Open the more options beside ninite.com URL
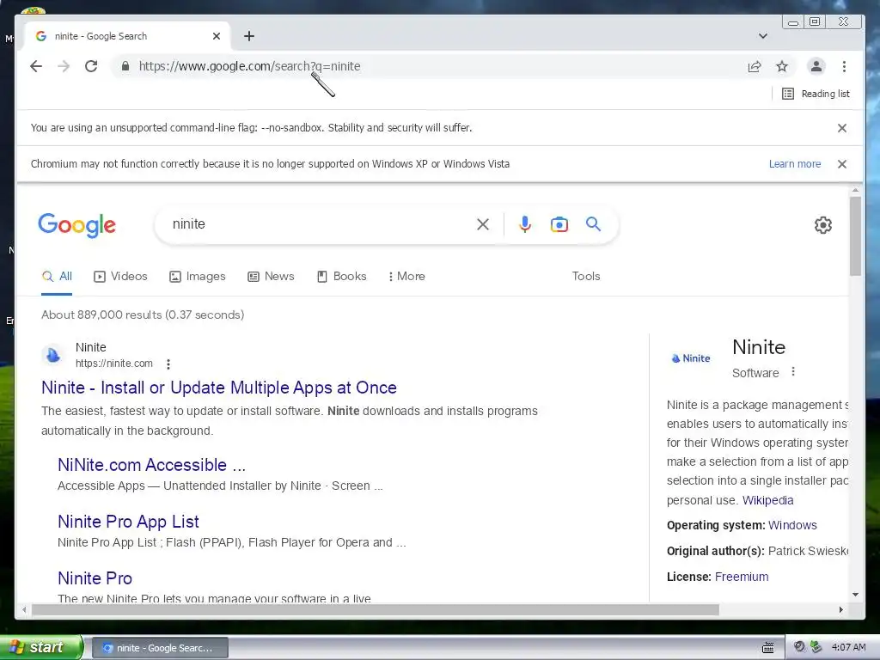This screenshot has height=660, width=880. (x=168, y=364)
